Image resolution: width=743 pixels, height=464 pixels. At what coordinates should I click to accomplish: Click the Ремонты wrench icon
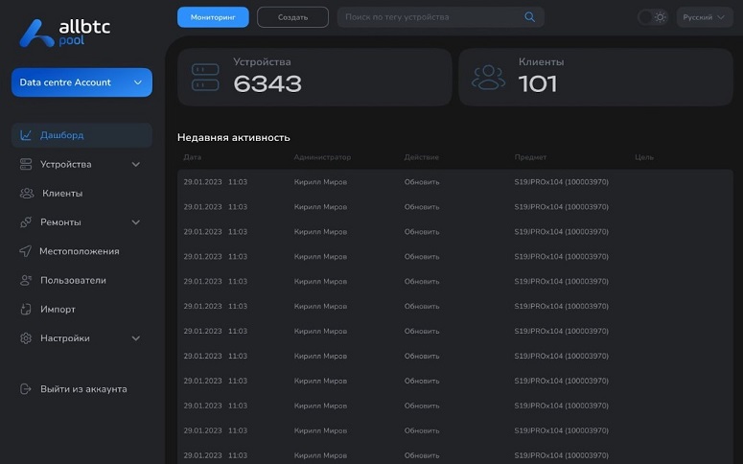[x=26, y=222]
